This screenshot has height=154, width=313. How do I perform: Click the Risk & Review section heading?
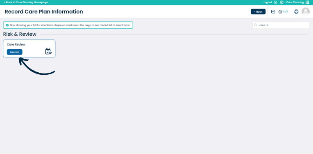[20, 34]
